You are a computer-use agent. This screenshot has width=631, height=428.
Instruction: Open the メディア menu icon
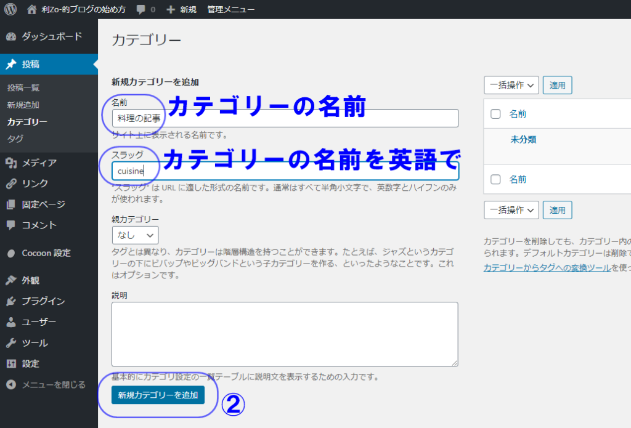pos(11,163)
